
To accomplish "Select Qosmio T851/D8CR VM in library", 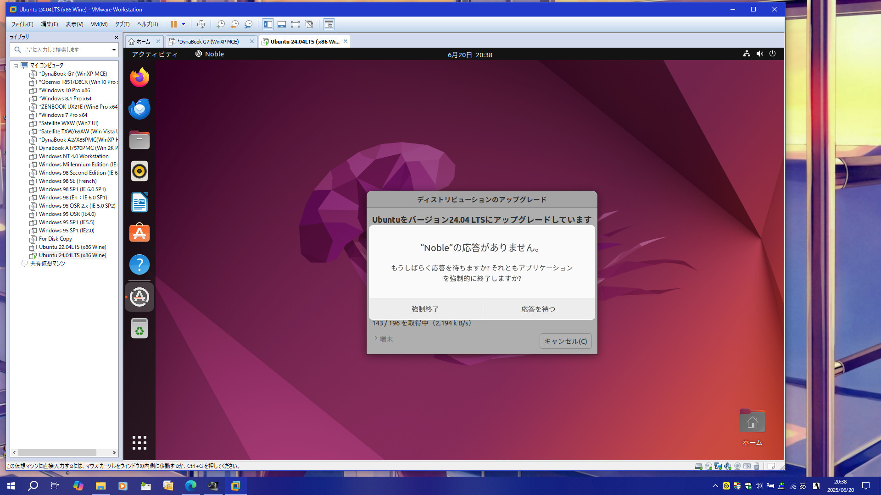I will [74, 82].
